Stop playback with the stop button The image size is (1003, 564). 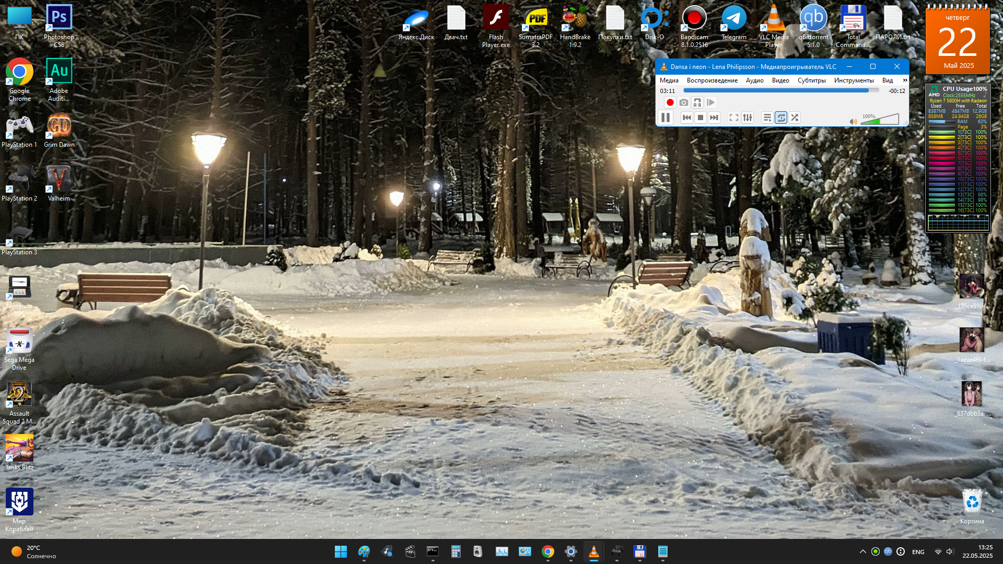701,118
